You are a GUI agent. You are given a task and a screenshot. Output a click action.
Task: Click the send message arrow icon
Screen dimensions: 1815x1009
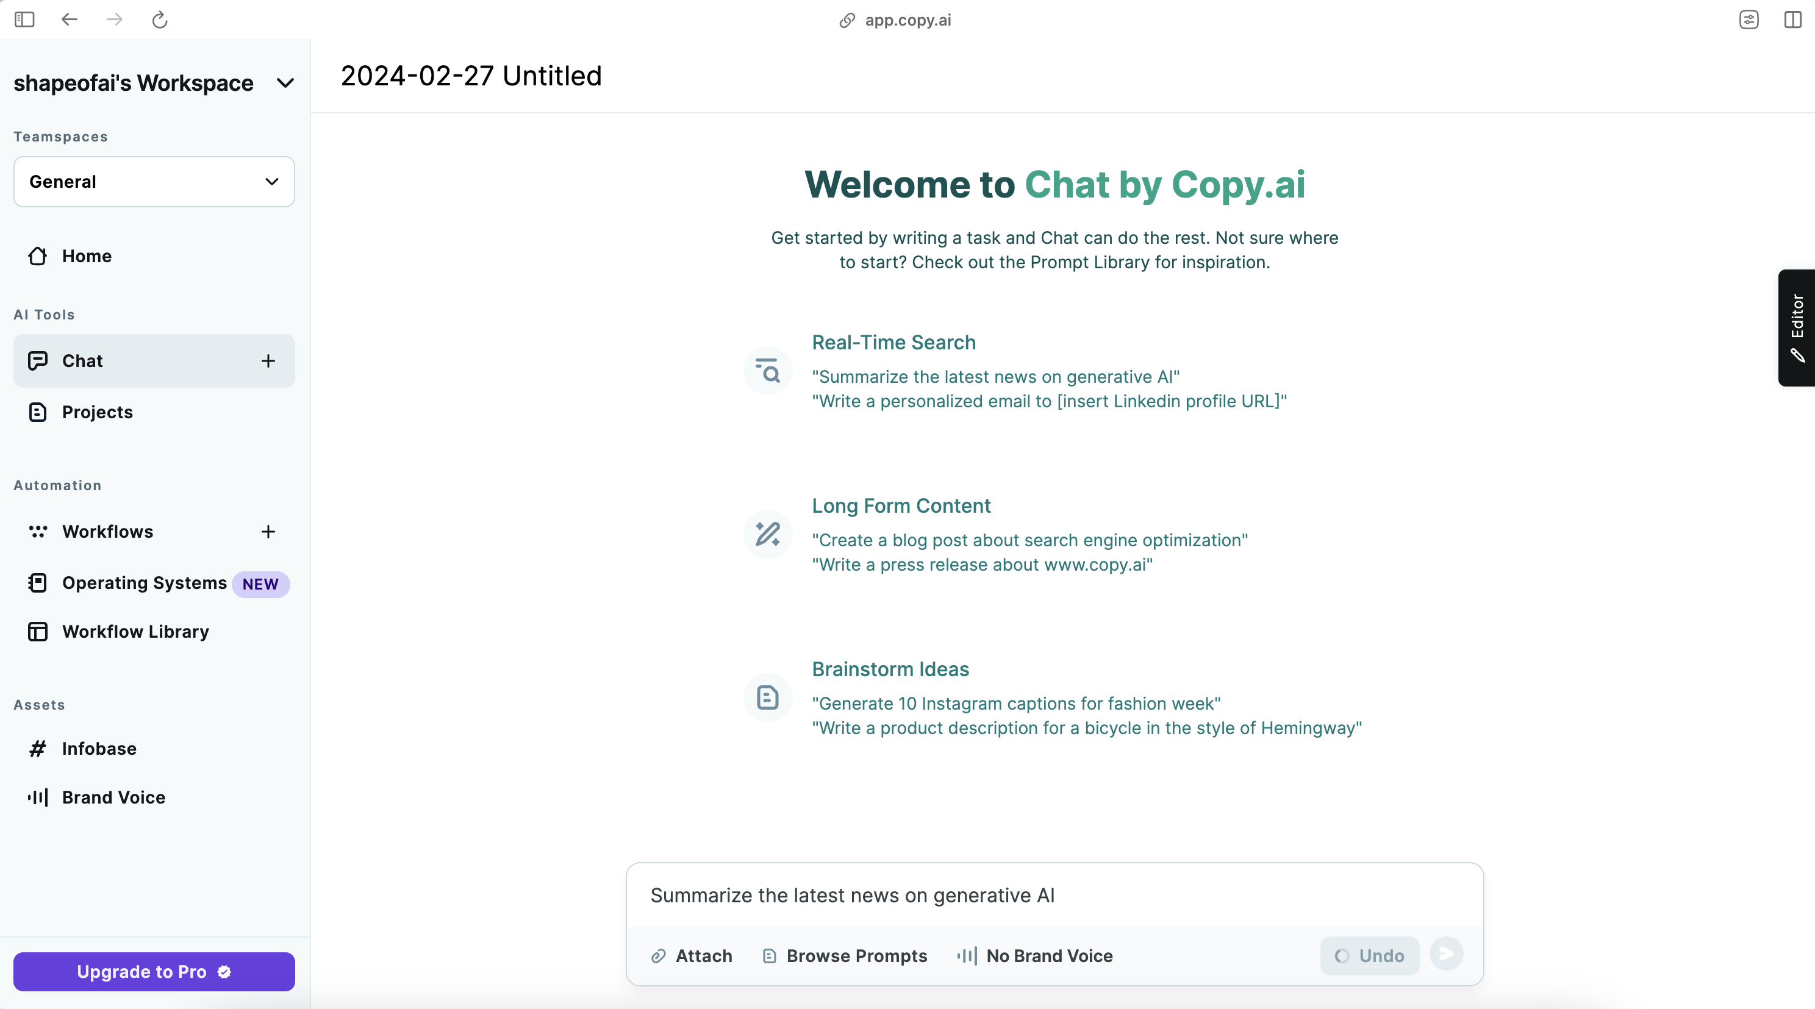(x=1446, y=954)
